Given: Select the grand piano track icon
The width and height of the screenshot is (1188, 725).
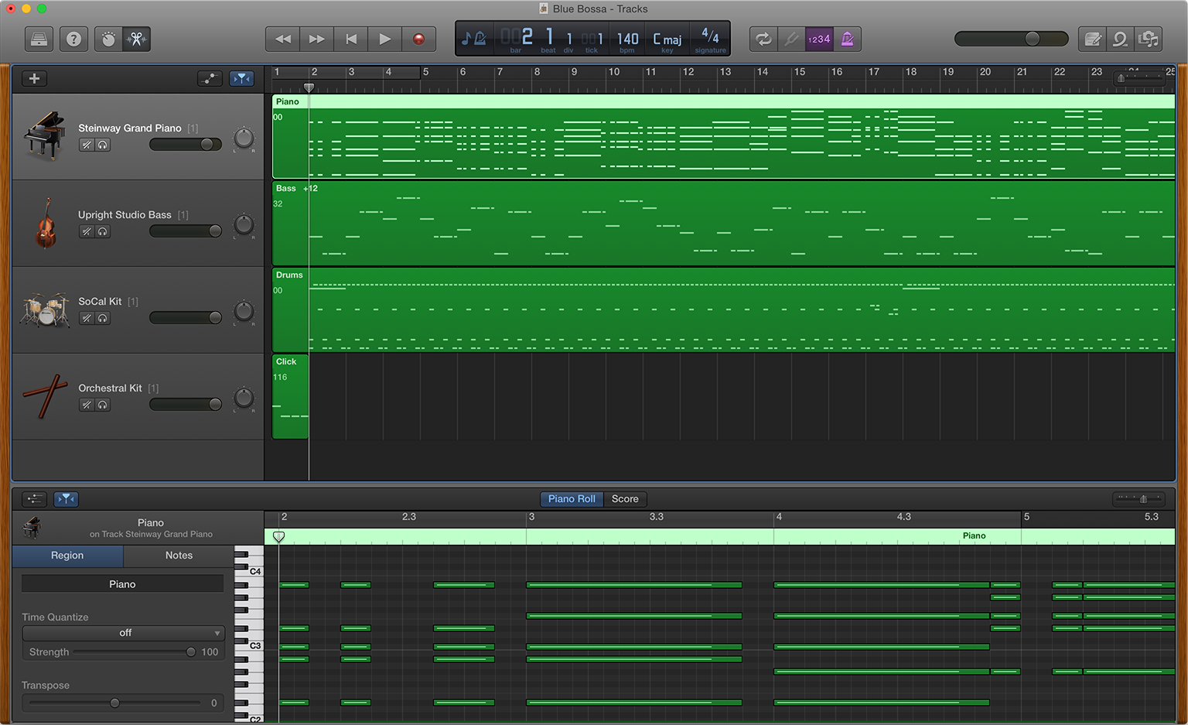Looking at the screenshot, I should [x=45, y=136].
